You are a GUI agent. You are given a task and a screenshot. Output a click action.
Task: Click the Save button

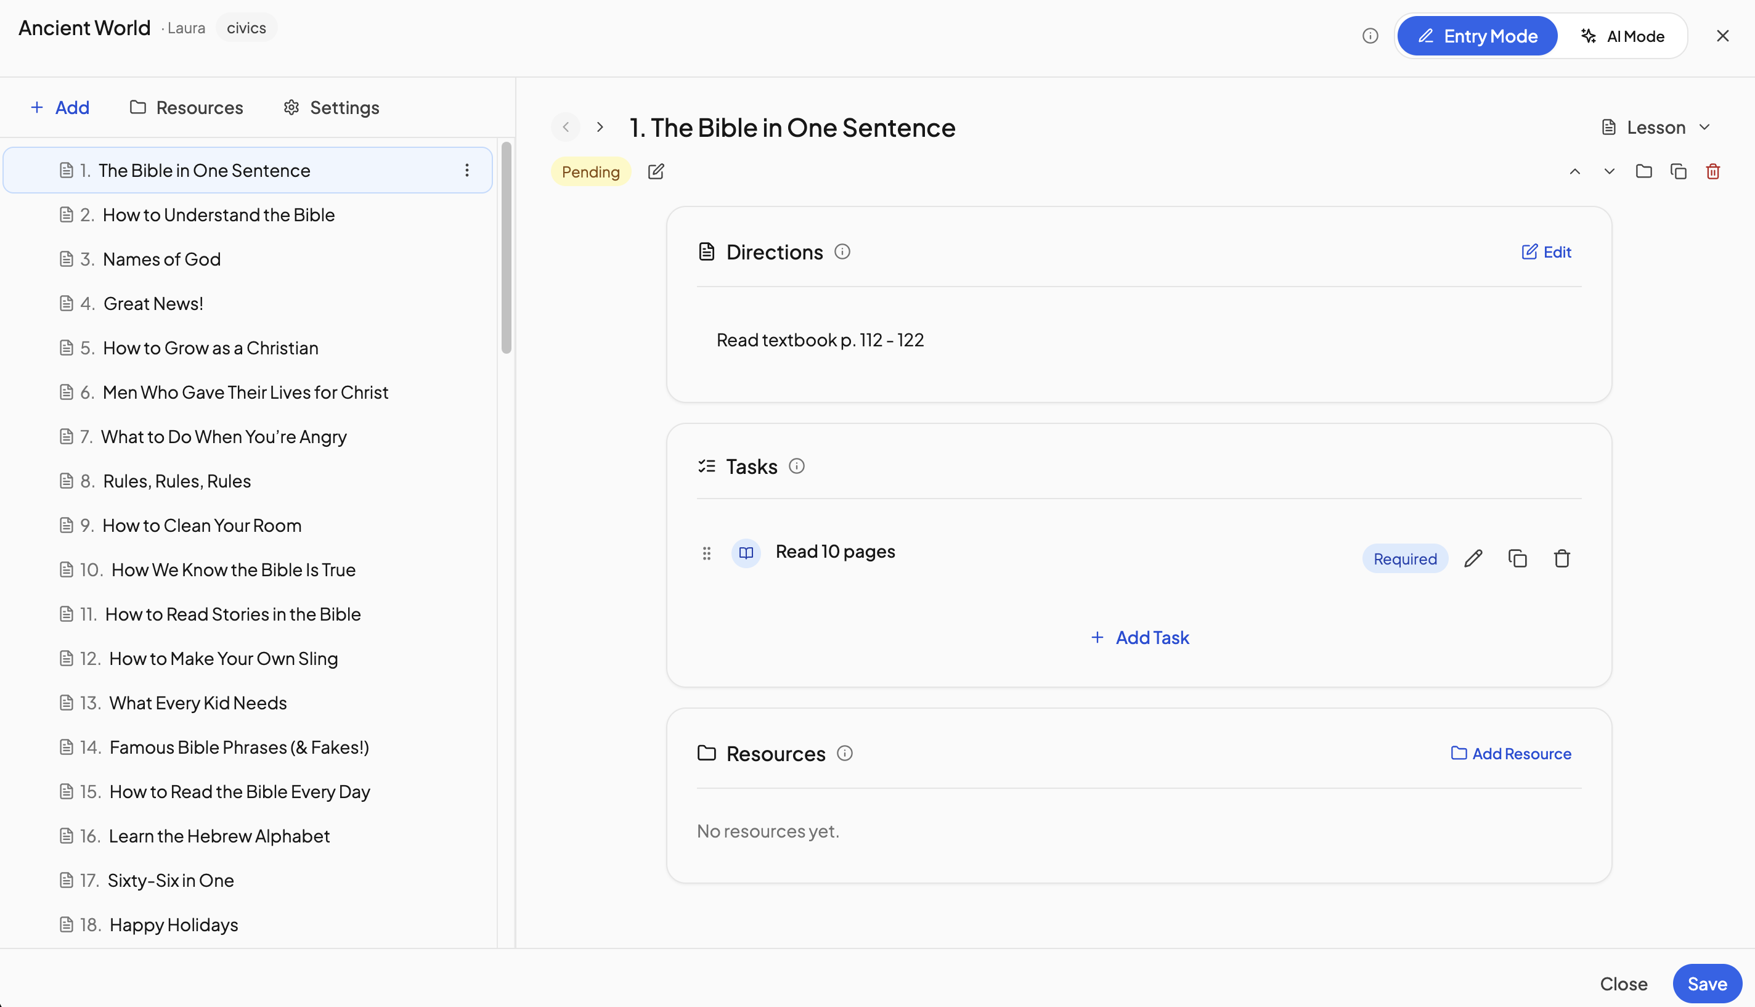(x=1706, y=984)
